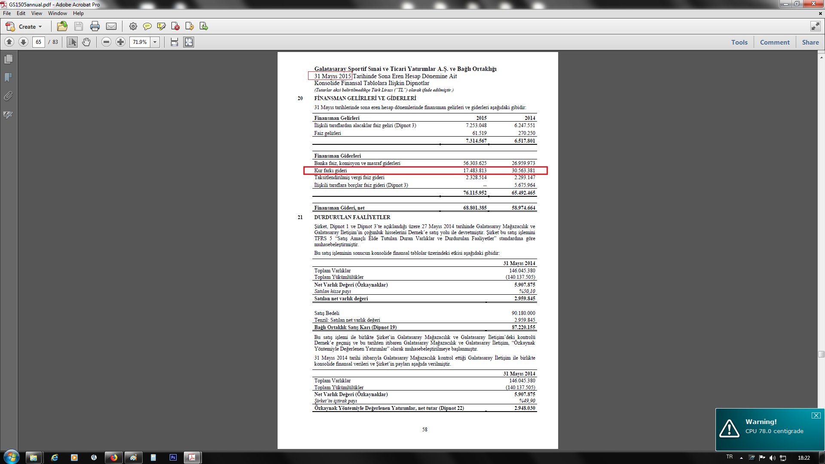825x464 pixels.
Task: Click the email envelope icon
Action: [x=111, y=27]
